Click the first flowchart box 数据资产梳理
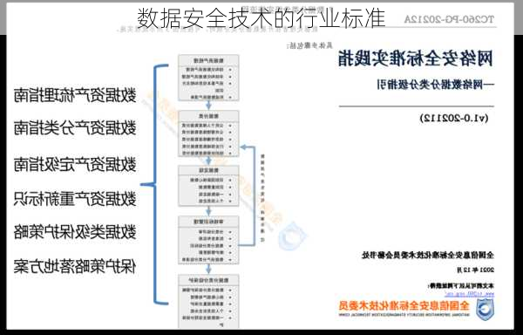Viewport: 523px width, 335px height. (x=208, y=78)
